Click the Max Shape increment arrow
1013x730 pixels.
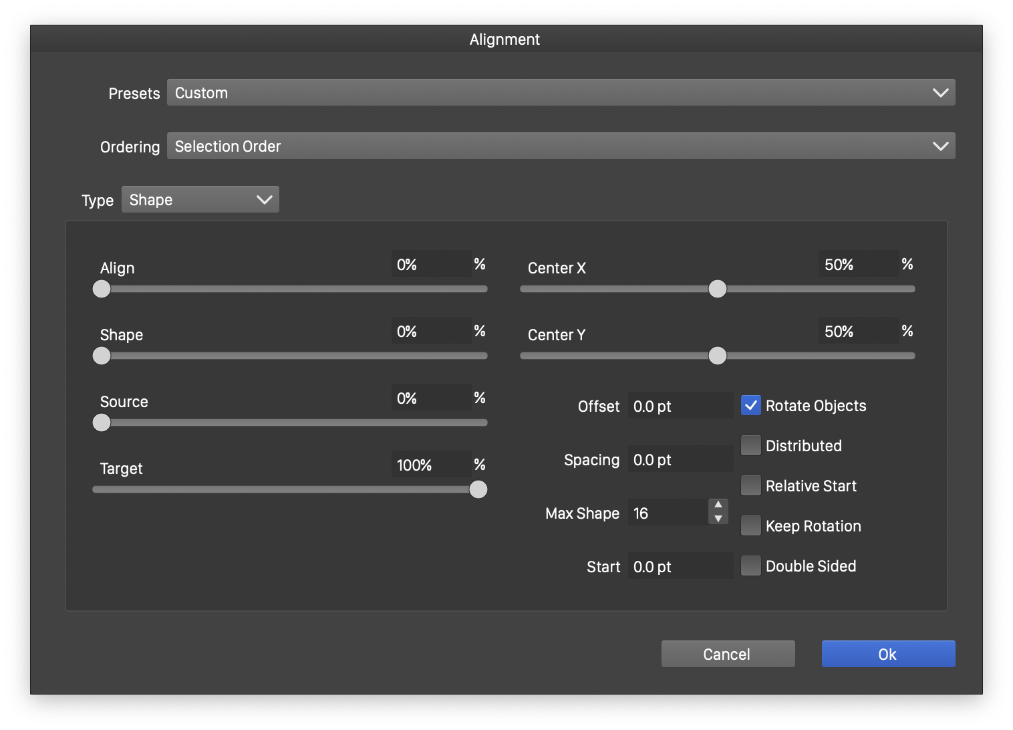[x=718, y=505]
